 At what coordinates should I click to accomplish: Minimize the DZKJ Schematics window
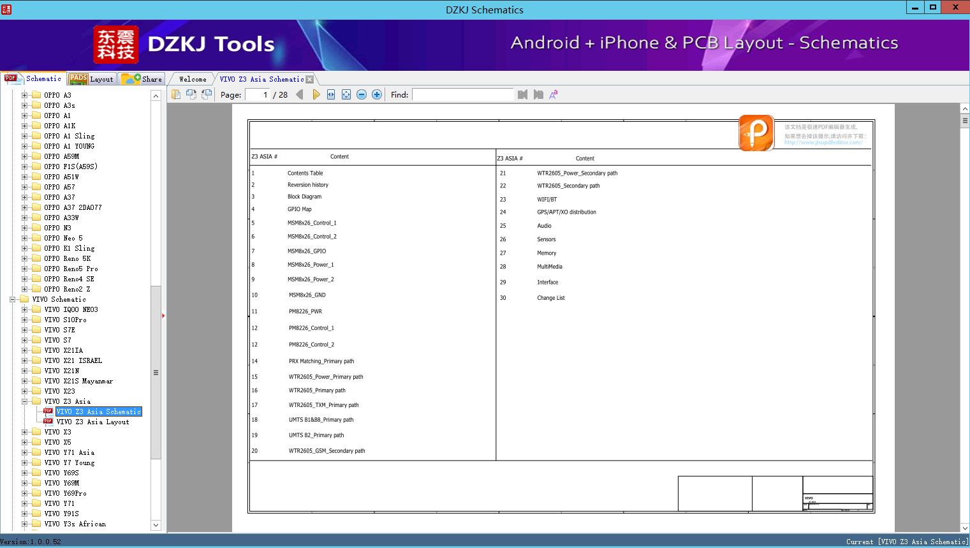coord(915,7)
